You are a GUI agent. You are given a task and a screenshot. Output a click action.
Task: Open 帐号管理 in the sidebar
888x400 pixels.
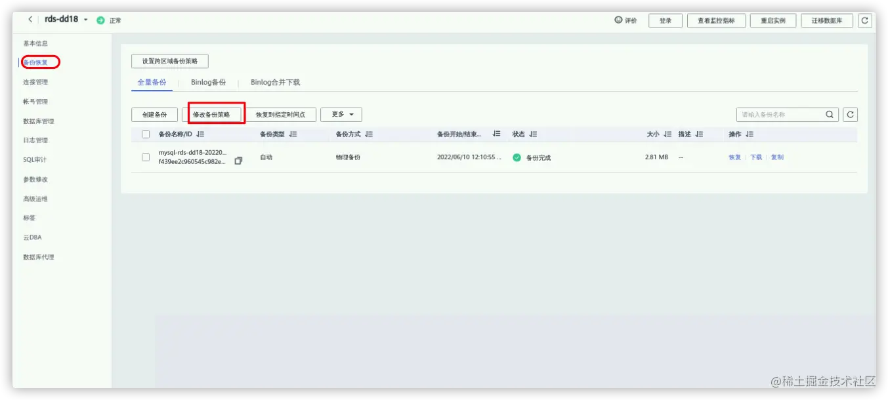(x=35, y=102)
